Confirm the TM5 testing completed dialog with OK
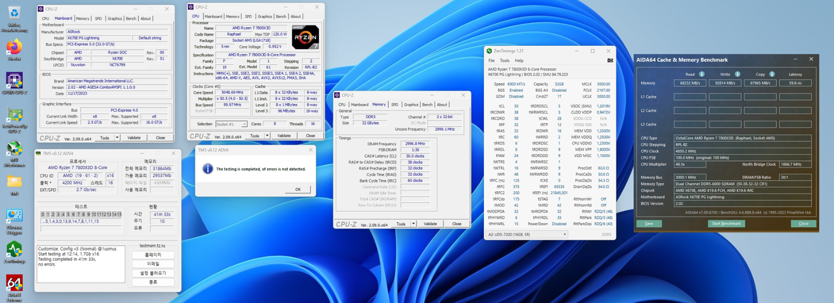834x303 pixels. tap(298, 189)
